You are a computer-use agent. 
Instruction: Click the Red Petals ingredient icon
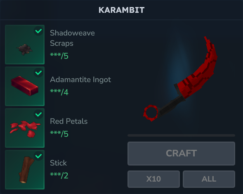(25, 128)
